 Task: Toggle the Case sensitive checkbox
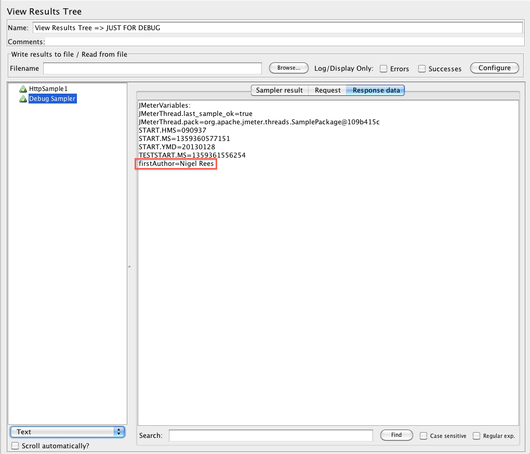coord(423,436)
